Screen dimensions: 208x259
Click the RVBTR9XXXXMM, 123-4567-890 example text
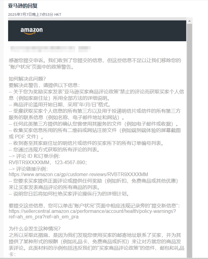(48, 162)
